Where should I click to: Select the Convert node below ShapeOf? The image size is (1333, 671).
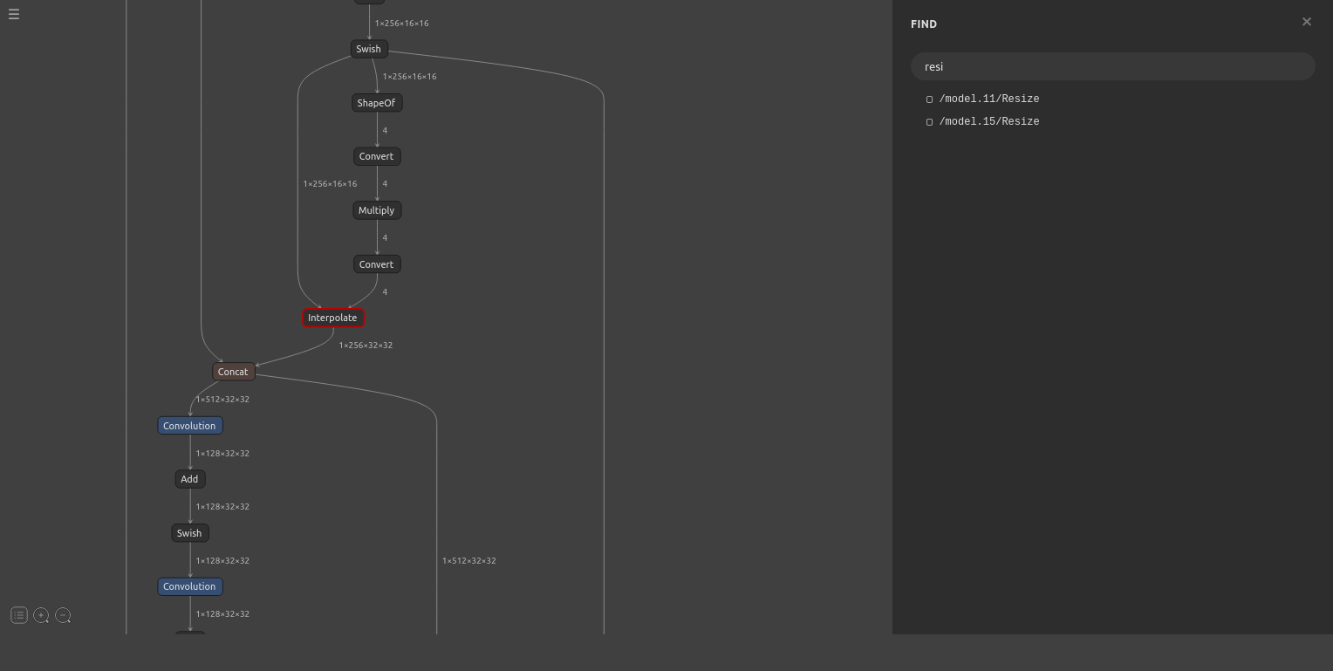(376, 156)
